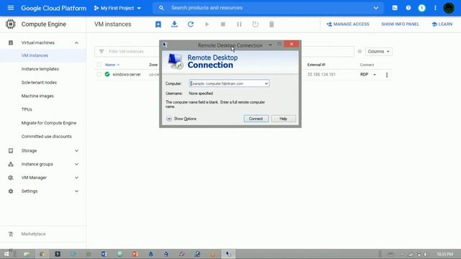Open windows-server row more actions dots

coord(387,75)
